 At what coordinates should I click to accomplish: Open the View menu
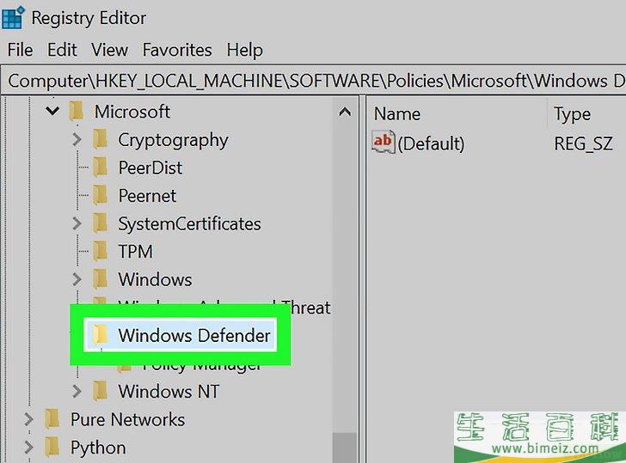pos(109,50)
